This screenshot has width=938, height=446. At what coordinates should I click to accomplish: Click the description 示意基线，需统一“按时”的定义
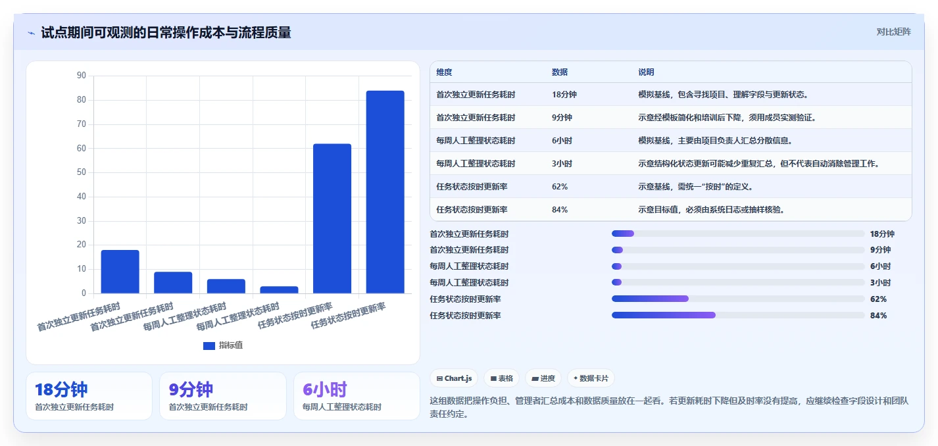(x=695, y=187)
